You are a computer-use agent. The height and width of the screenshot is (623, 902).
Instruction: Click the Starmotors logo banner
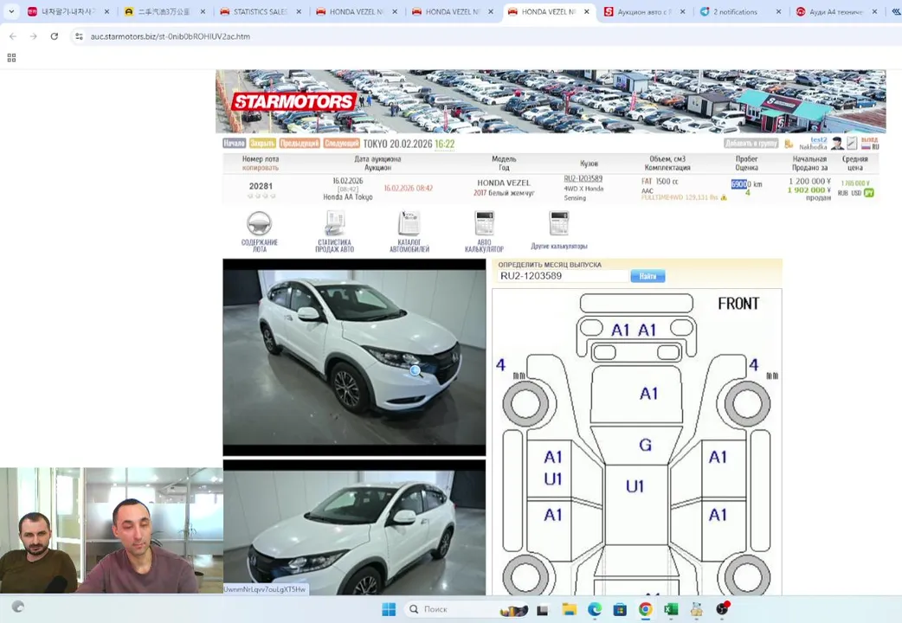tap(294, 102)
